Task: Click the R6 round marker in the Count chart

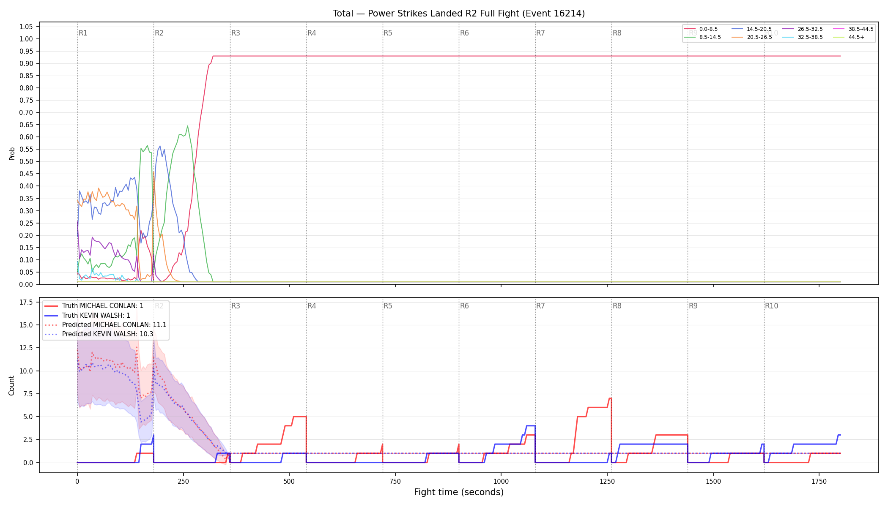Action: pyautogui.click(x=464, y=306)
